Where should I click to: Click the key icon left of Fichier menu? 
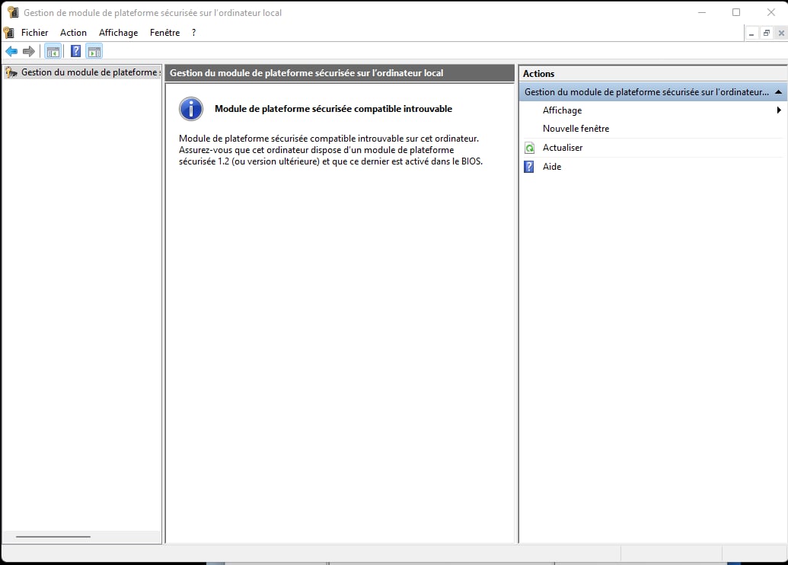coord(9,33)
